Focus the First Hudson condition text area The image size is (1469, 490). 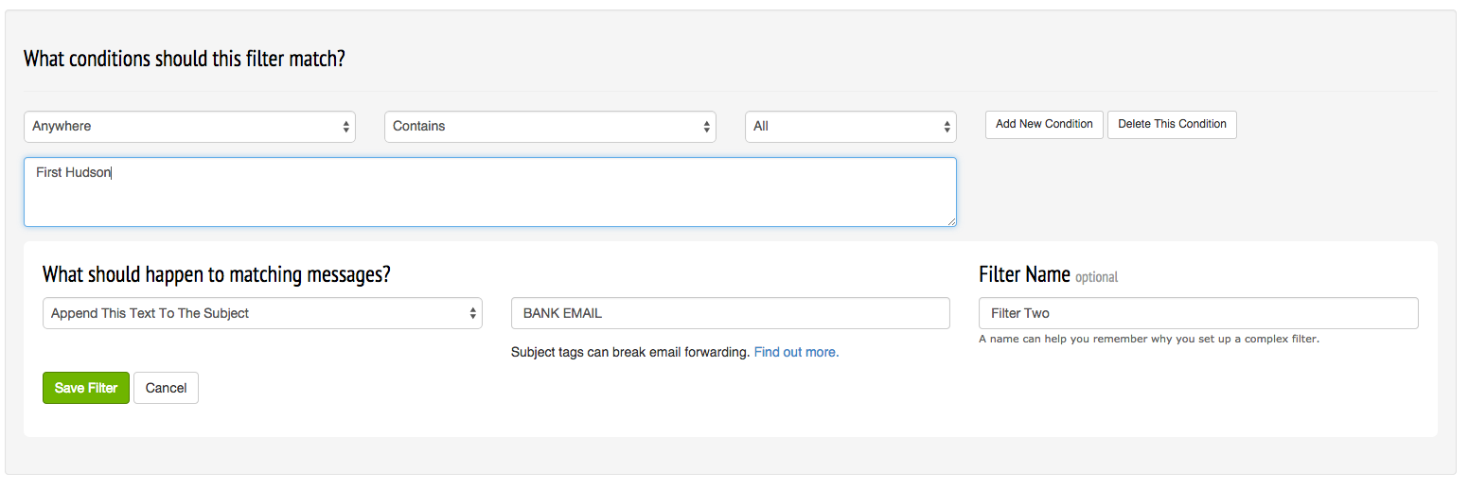(490, 192)
